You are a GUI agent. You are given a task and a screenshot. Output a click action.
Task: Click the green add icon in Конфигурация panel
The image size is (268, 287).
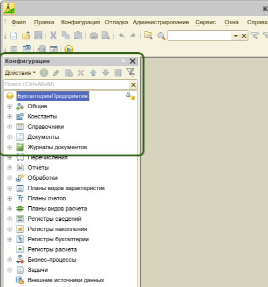(x=44, y=73)
